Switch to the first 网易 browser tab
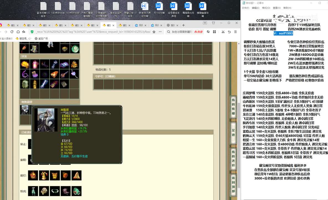The image size is (328, 200). tap(140, 25)
